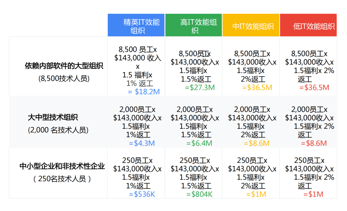
Task: Select the 1.5%返工 line above =$27.3M
Action: 196,79
